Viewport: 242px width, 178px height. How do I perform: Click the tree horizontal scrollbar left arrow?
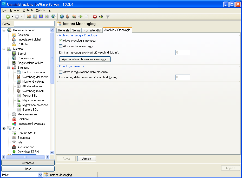(x=4, y=157)
